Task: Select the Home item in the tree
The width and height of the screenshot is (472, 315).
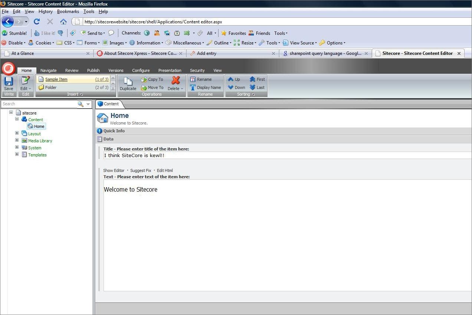Action: click(39, 126)
